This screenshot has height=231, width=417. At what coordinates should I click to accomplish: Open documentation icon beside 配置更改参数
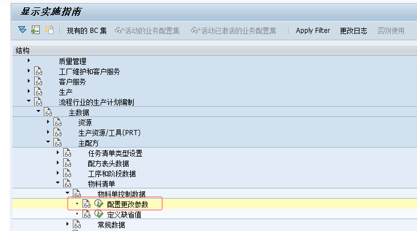[86, 204]
